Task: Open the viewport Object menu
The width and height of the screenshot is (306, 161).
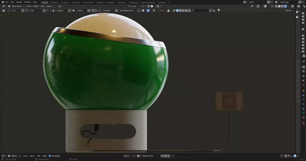Action: [x=49, y=6]
